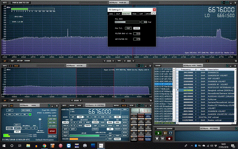Click the keypad Enter button
The height and width of the screenshot is (149, 238).
point(148,138)
